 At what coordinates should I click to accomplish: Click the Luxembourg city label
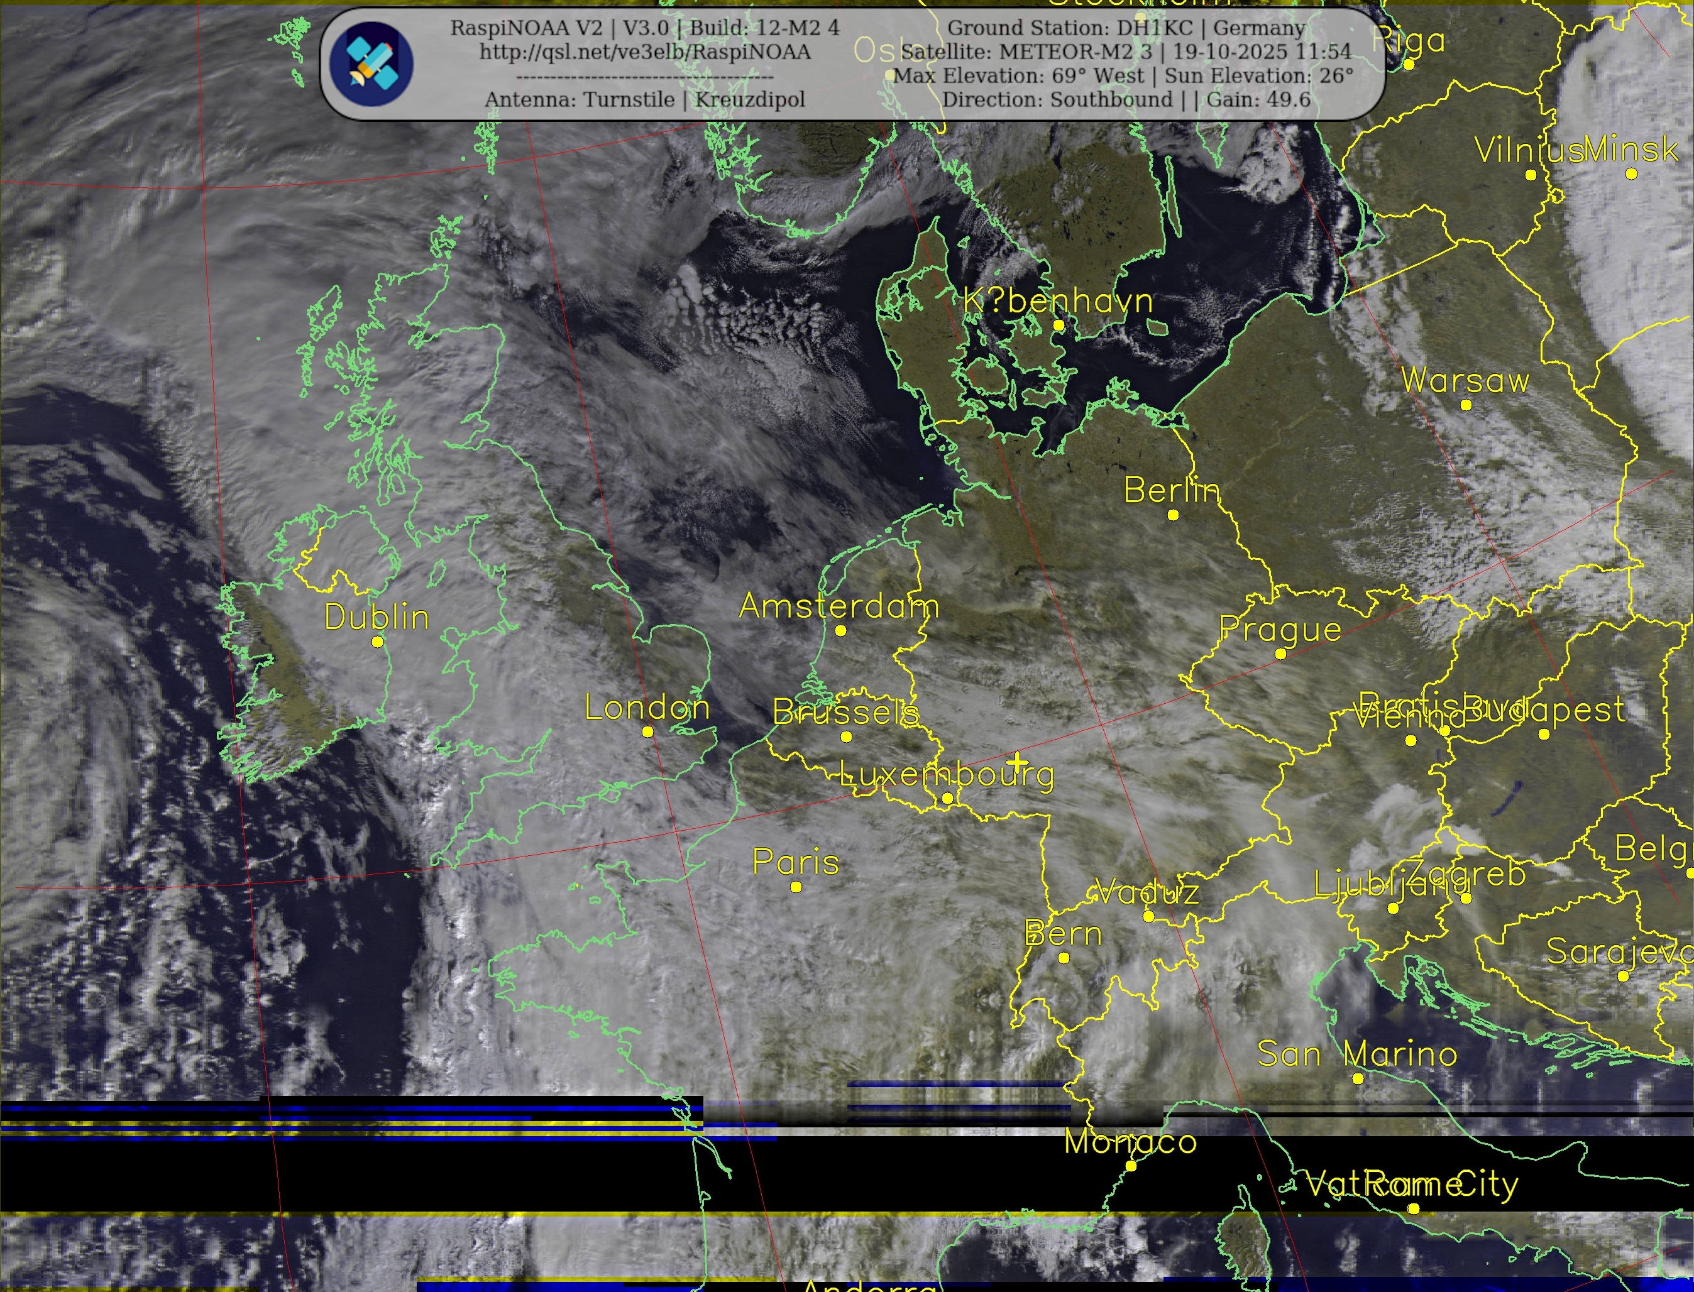tap(946, 774)
